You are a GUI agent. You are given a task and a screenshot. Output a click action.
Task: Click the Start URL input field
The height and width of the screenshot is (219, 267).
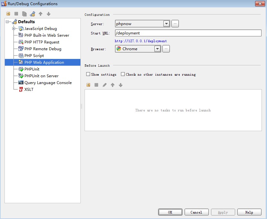[188, 33]
